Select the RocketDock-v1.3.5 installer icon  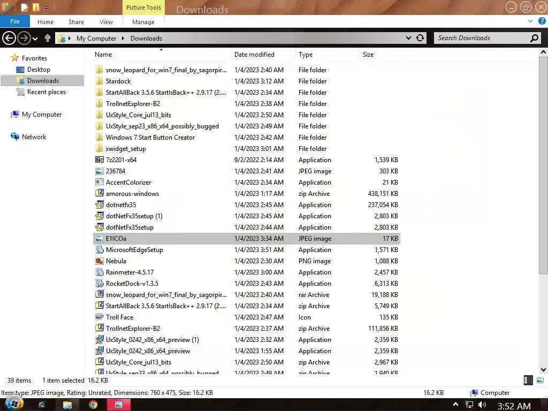[x=99, y=284]
